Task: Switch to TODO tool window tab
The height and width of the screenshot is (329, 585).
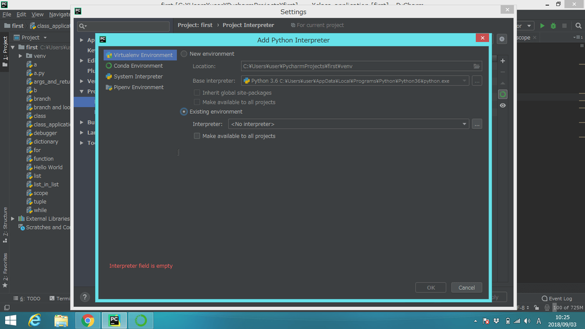Action: [27, 298]
